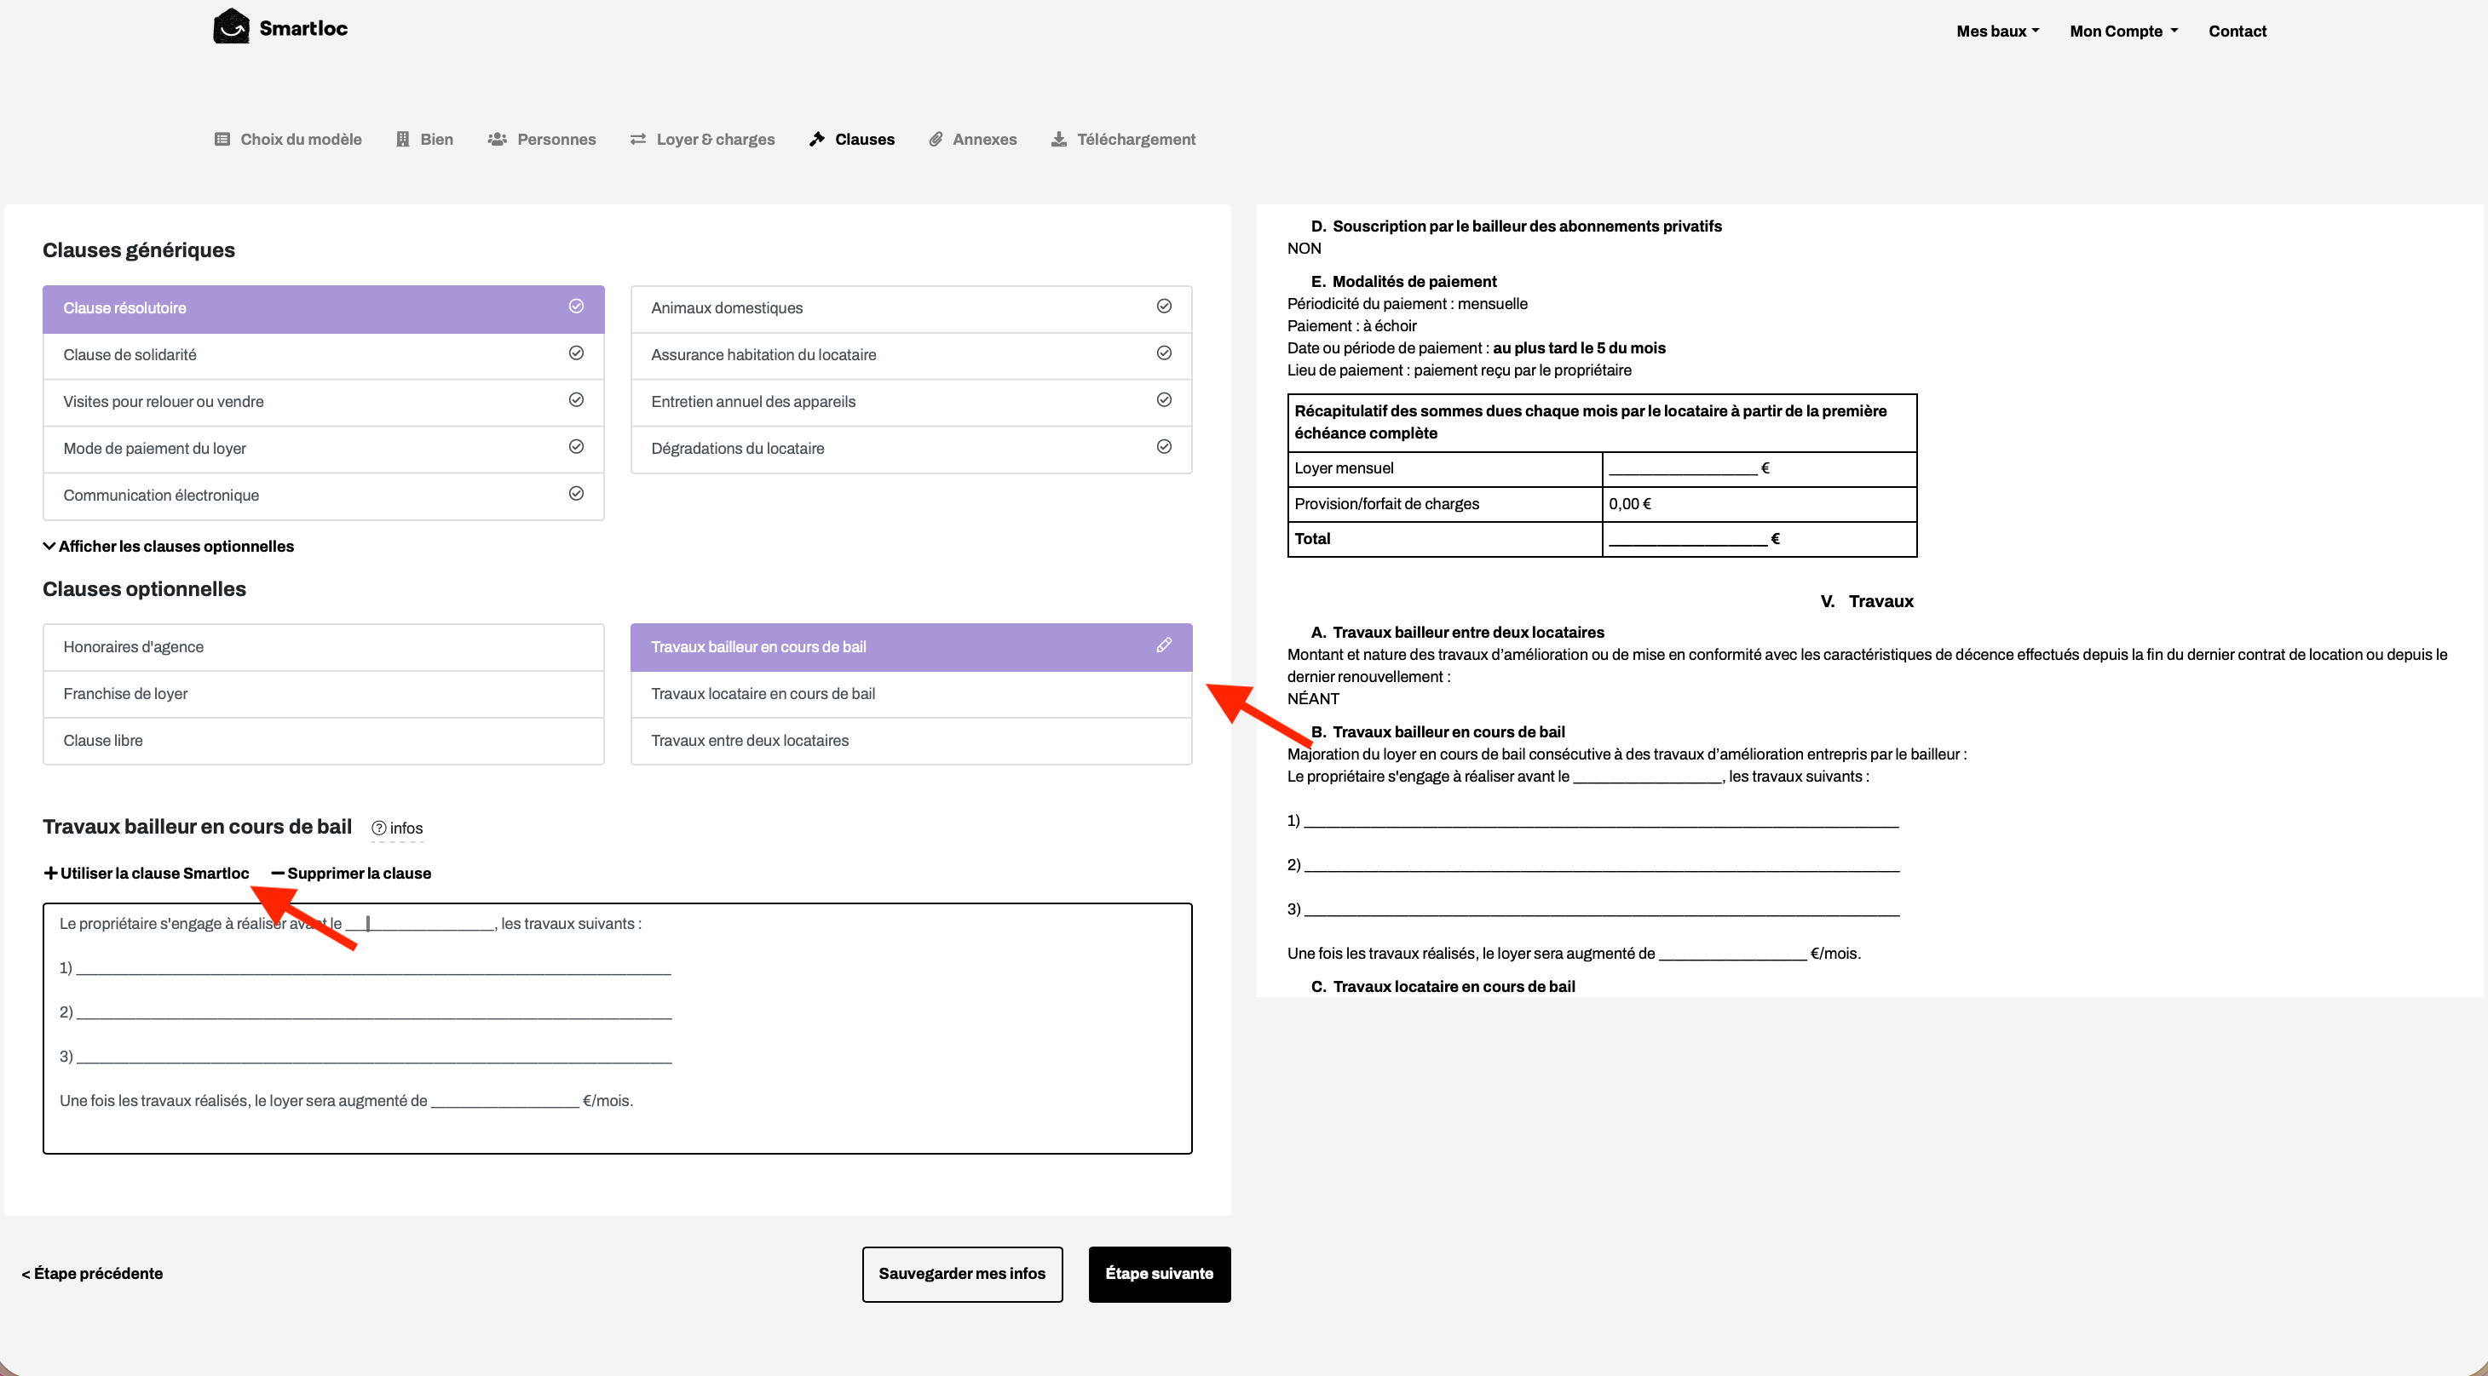2488x1376 pixels.
Task: Click Supprimer la clause link
Action: click(x=352, y=874)
